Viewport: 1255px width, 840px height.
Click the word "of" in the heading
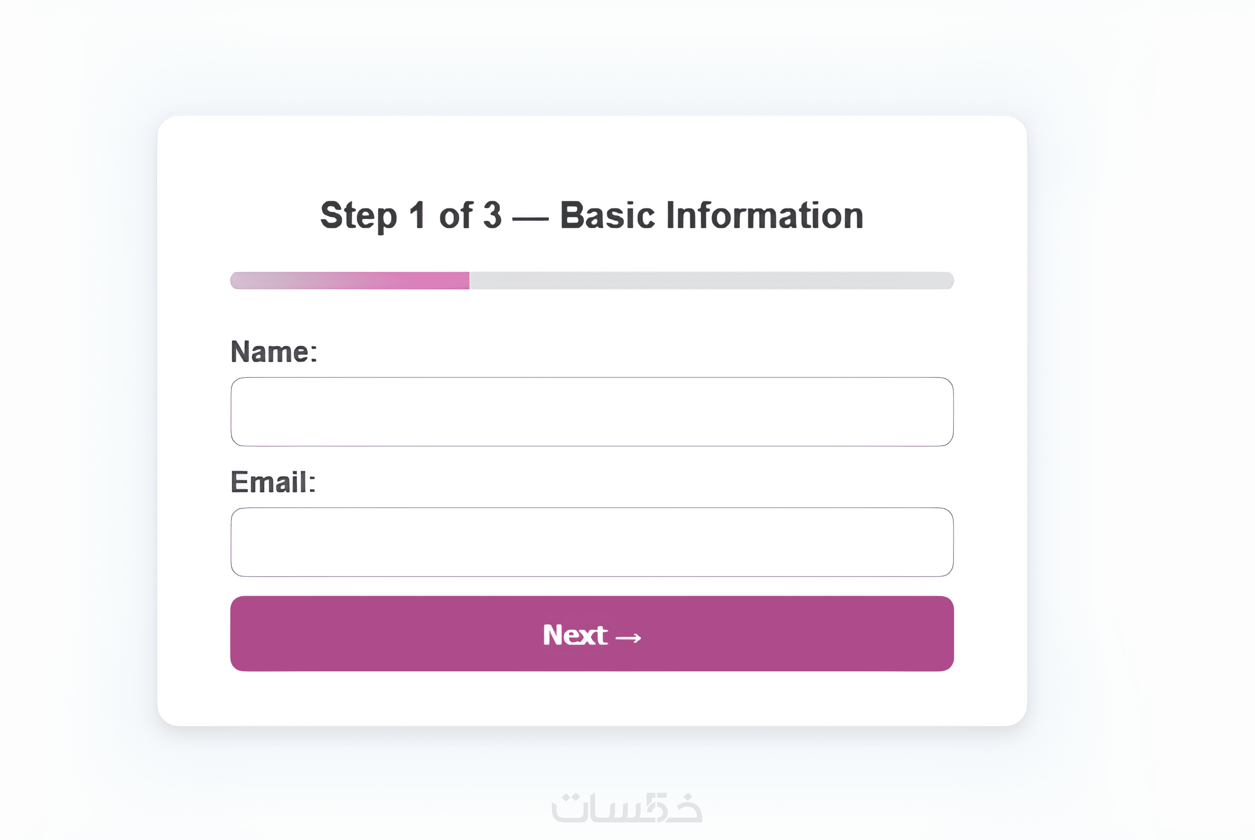click(x=455, y=215)
